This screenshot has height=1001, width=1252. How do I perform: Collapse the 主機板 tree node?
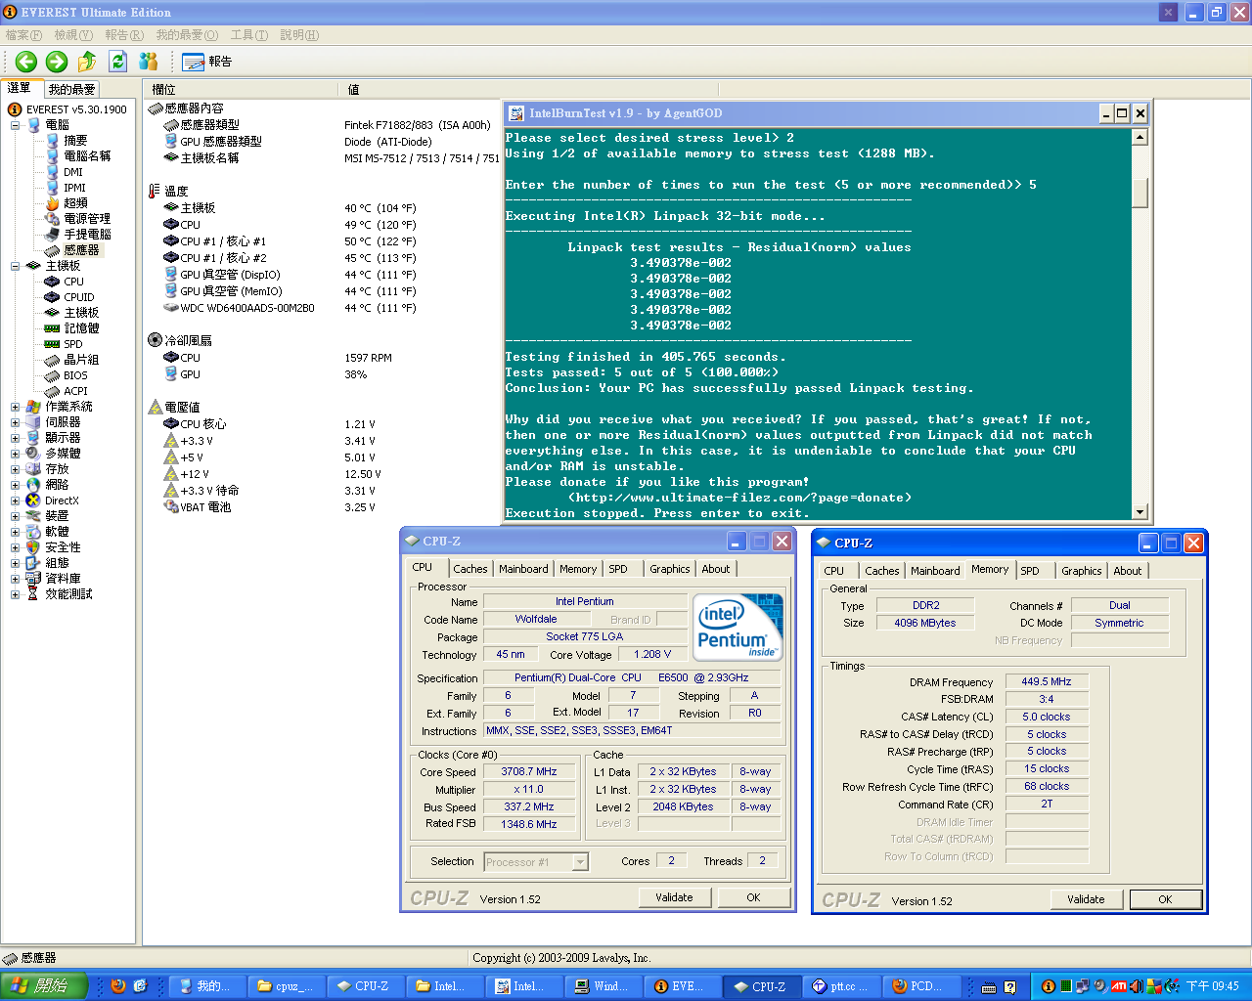pos(15,266)
